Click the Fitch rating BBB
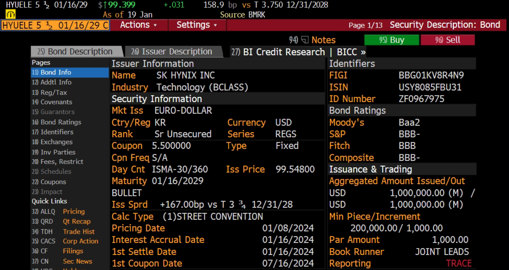This screenshot has width=509, height=270. tap(407, 146)
